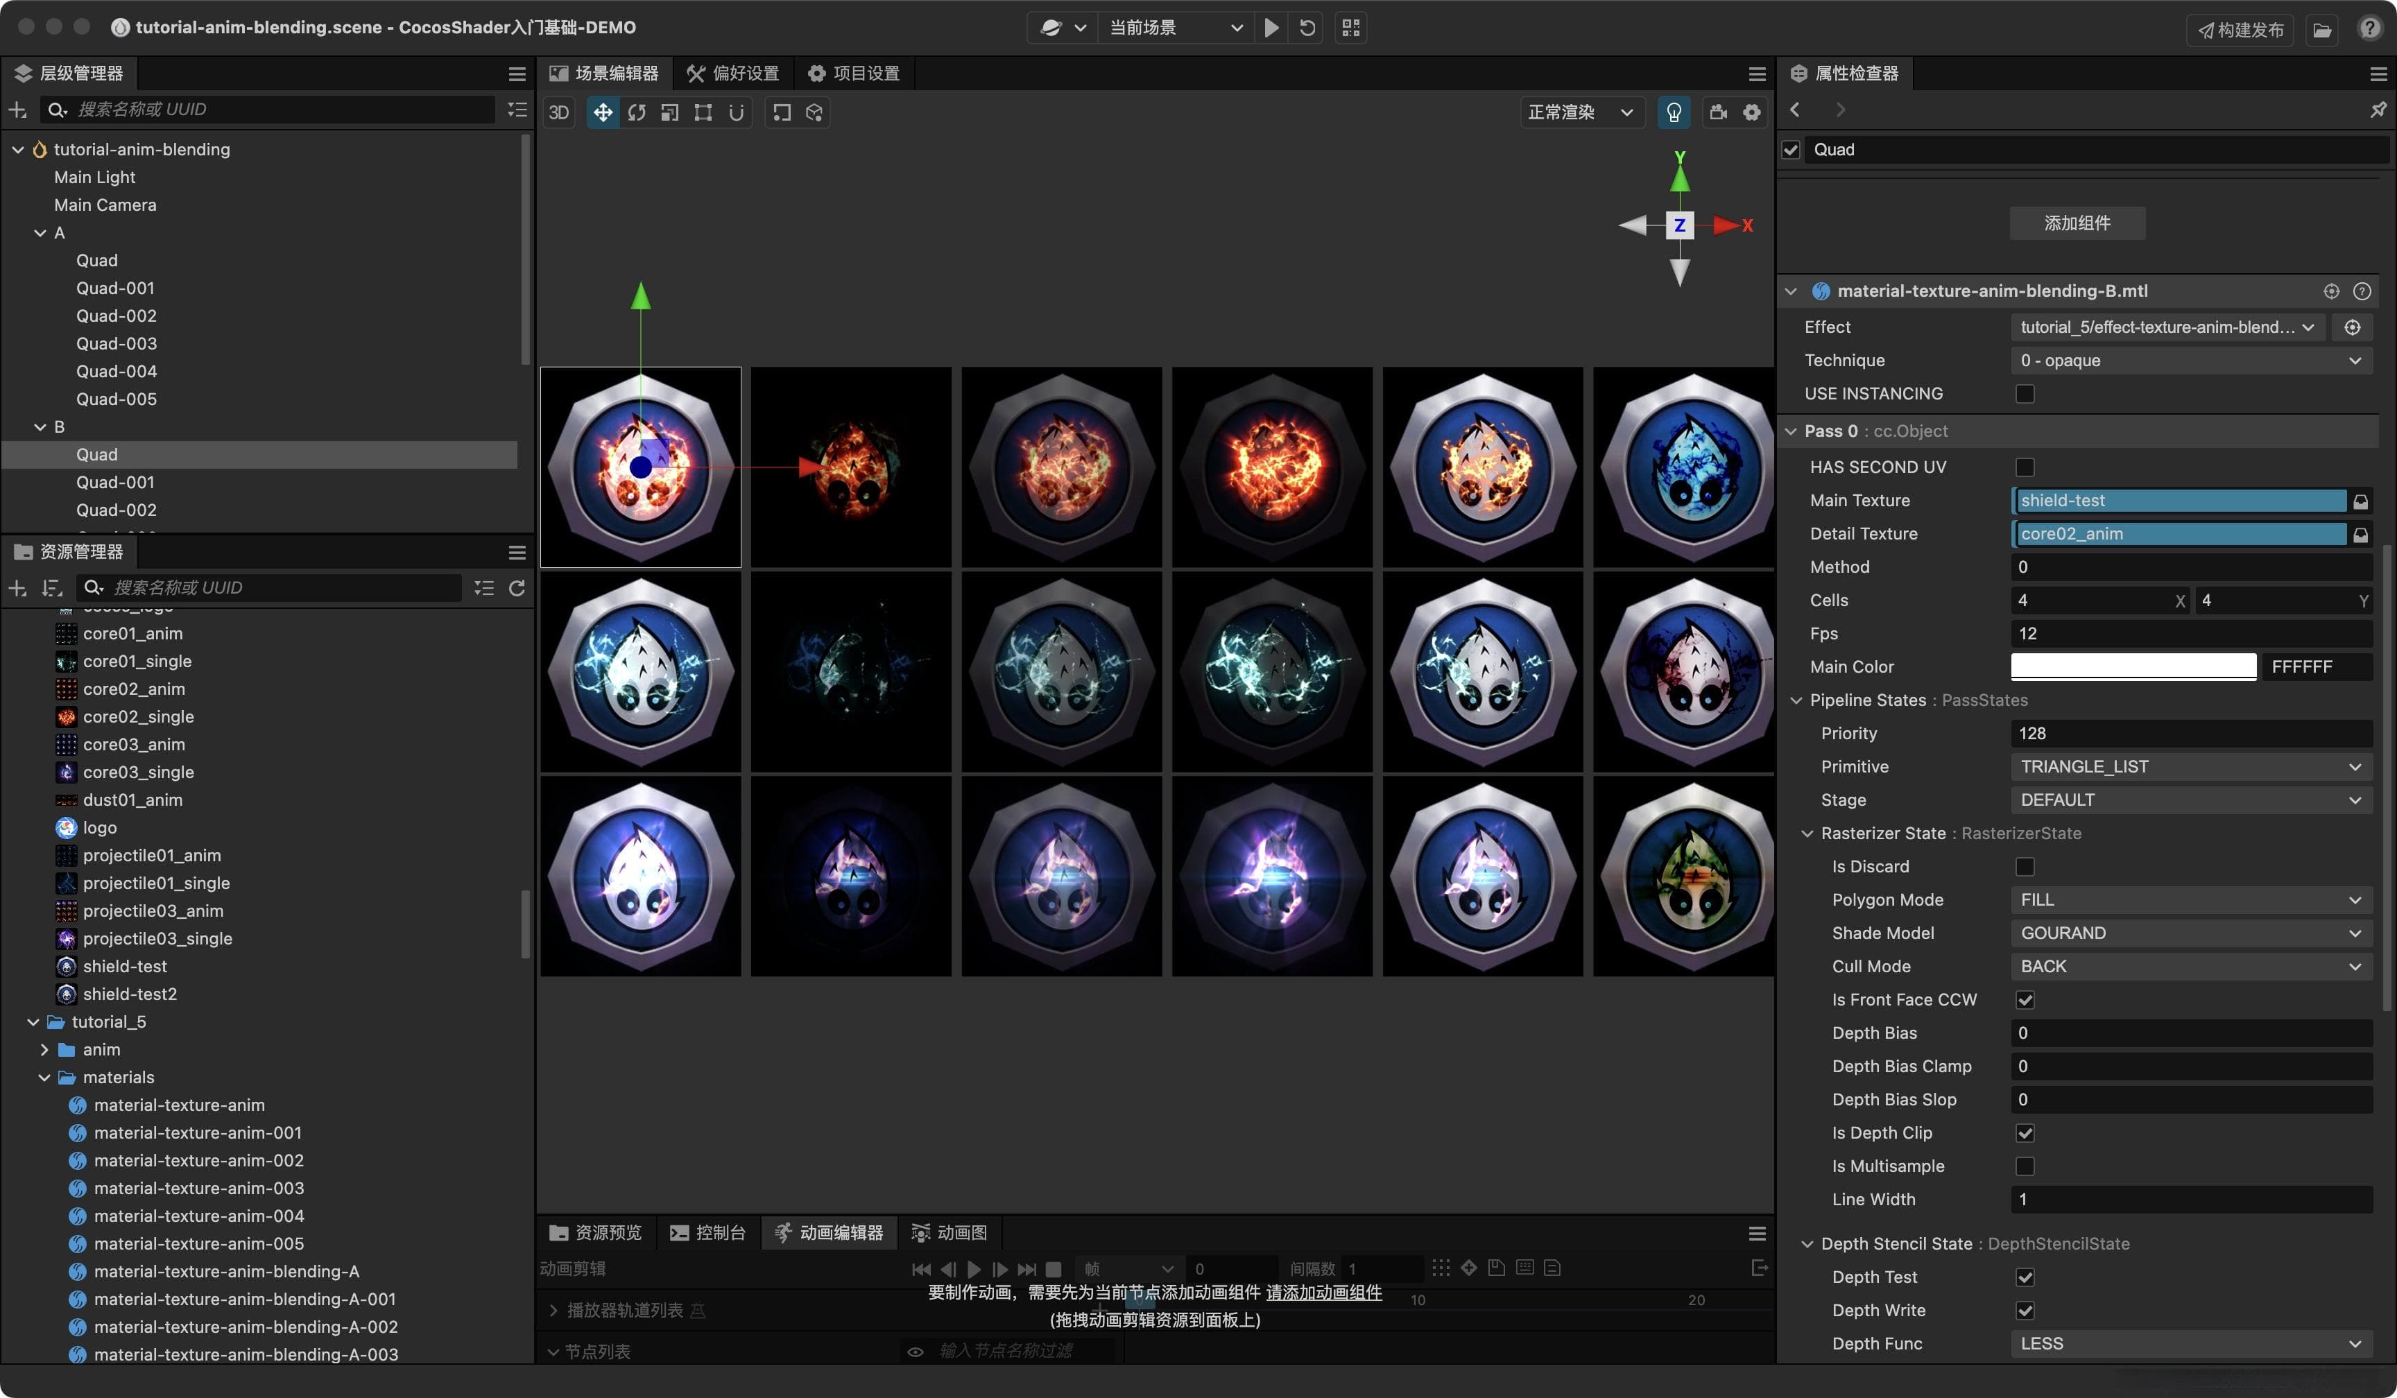
Task: Select Quad-001 under node B
Action: click(x=115, y=483)
